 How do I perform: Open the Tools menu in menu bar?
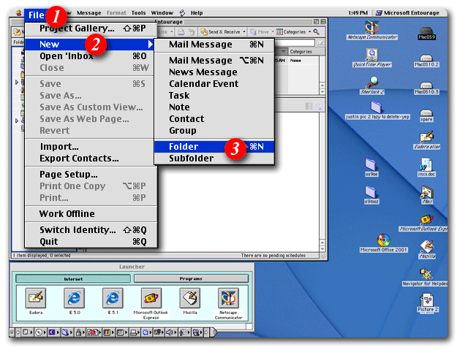[x=138, y=13]
